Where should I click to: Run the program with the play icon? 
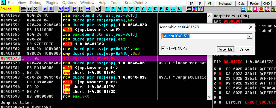(x=45, y=9)
